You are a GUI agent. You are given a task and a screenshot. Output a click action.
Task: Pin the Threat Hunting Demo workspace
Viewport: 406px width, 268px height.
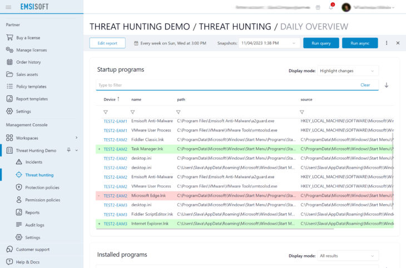click(68, 150)
